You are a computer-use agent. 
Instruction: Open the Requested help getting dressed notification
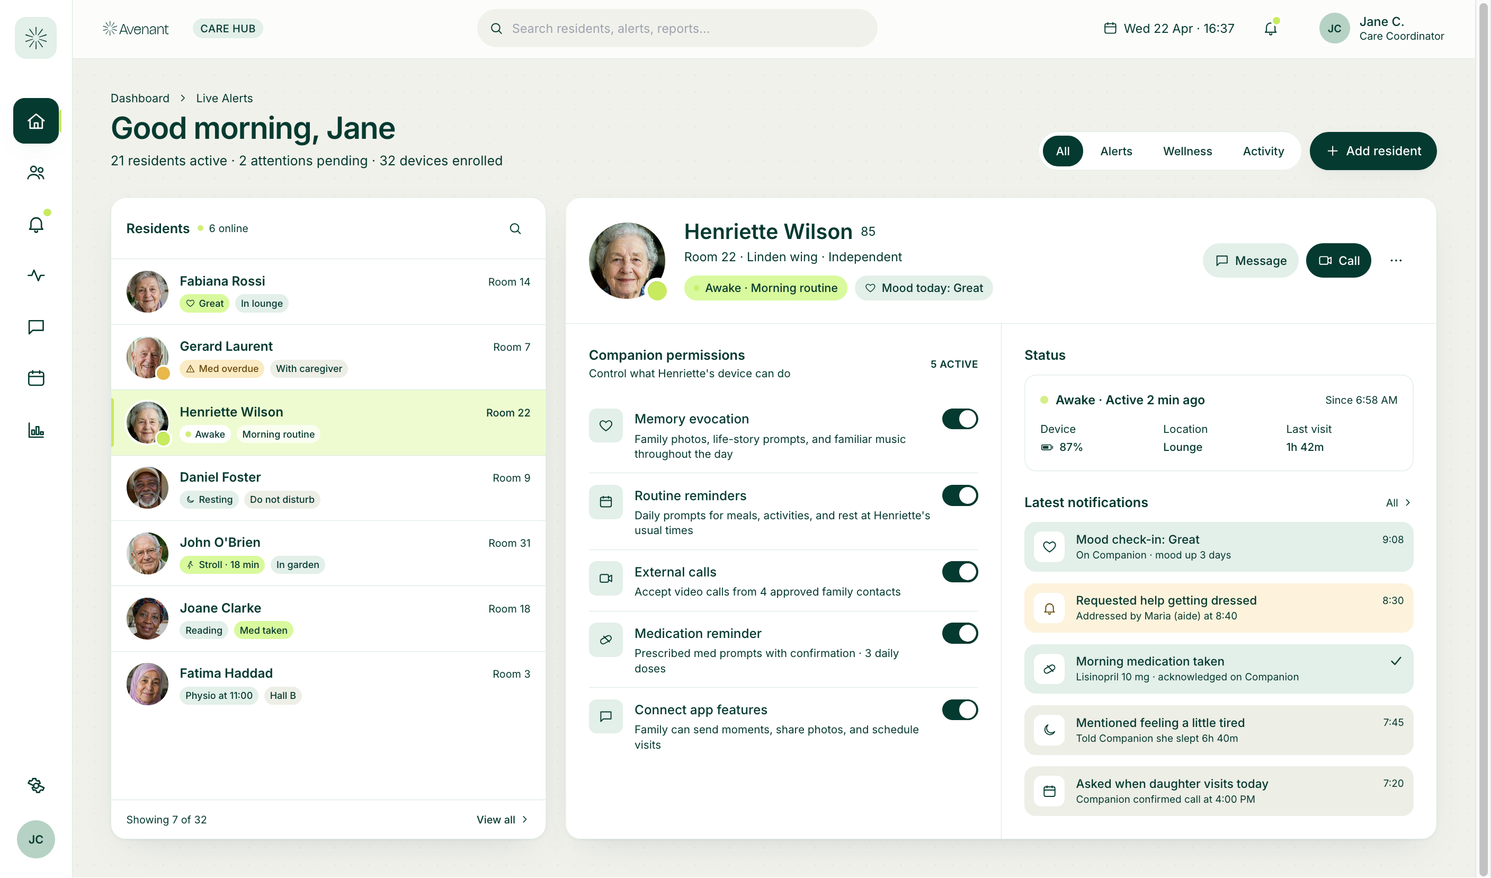[x=1218, y=609]
